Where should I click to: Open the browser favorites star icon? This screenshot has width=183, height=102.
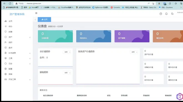176,4
